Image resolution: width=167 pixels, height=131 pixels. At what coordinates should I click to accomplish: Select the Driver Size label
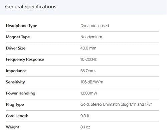(x=16, y=48)
